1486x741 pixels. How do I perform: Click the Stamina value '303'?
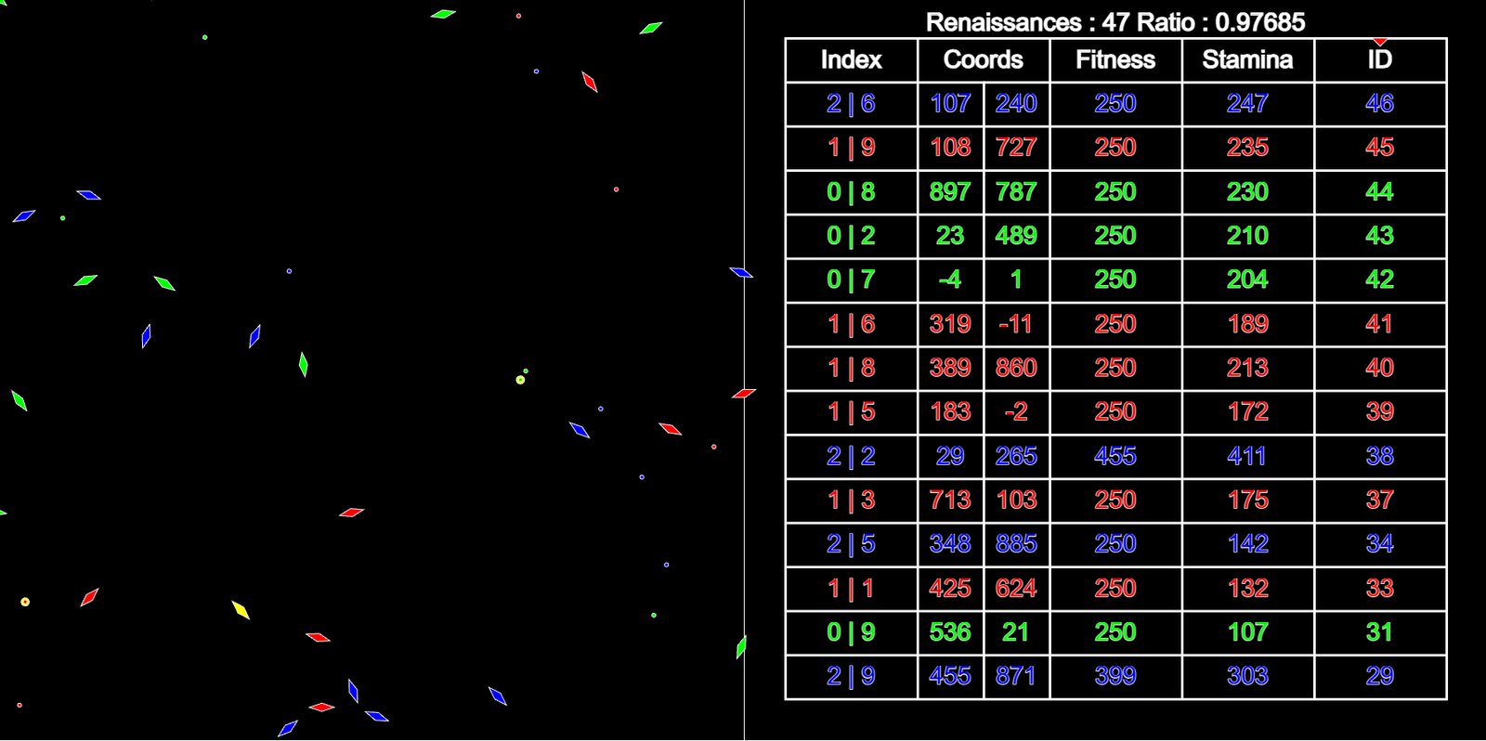(x=1247, y=676)
